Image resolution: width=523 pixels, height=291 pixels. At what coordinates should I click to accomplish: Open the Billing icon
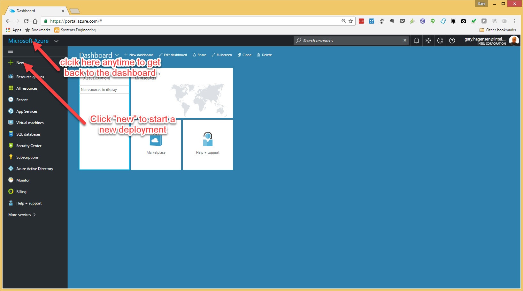tap(11, 191)
